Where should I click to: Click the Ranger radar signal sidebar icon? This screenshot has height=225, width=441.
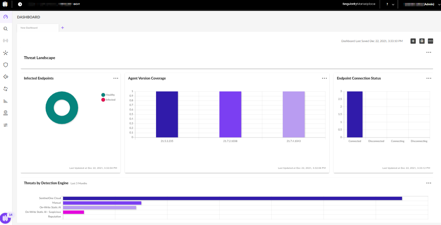click(6, 41)
